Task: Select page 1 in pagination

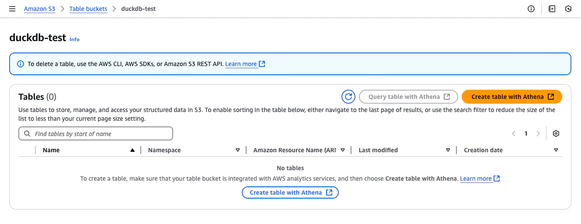Action: click(526, 133)
